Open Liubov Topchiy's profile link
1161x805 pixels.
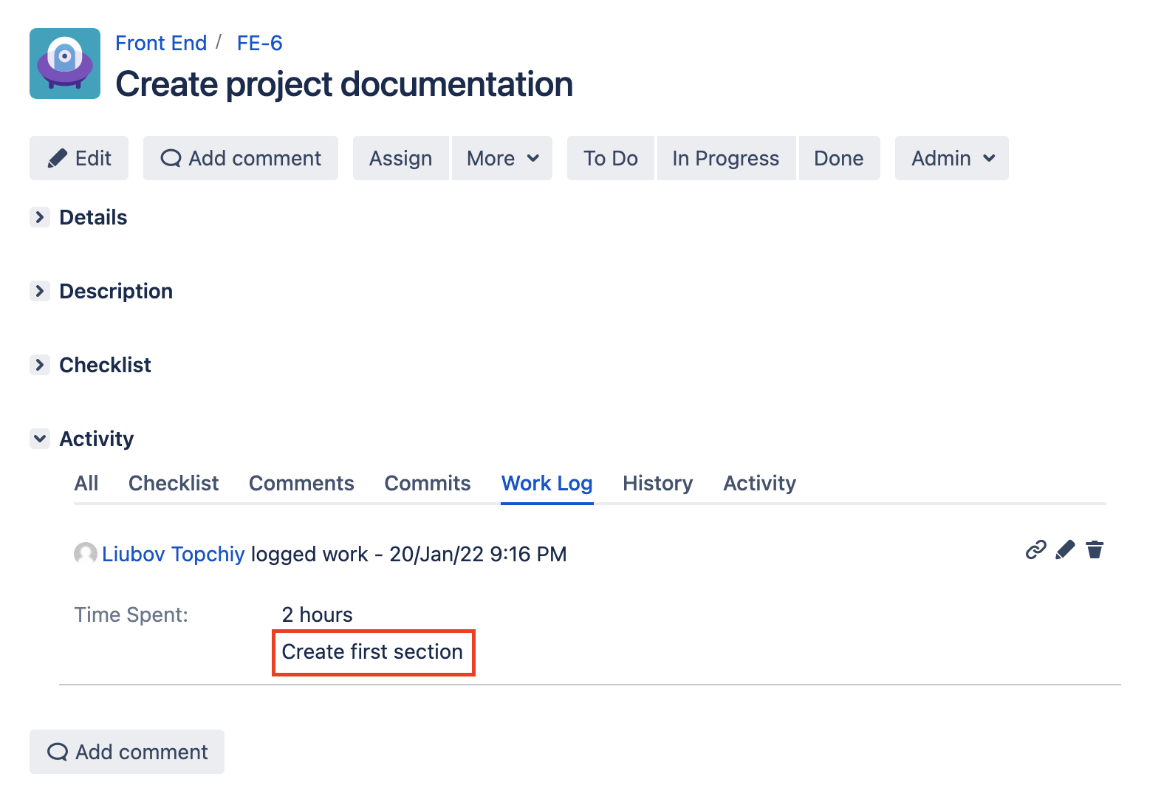173,554
